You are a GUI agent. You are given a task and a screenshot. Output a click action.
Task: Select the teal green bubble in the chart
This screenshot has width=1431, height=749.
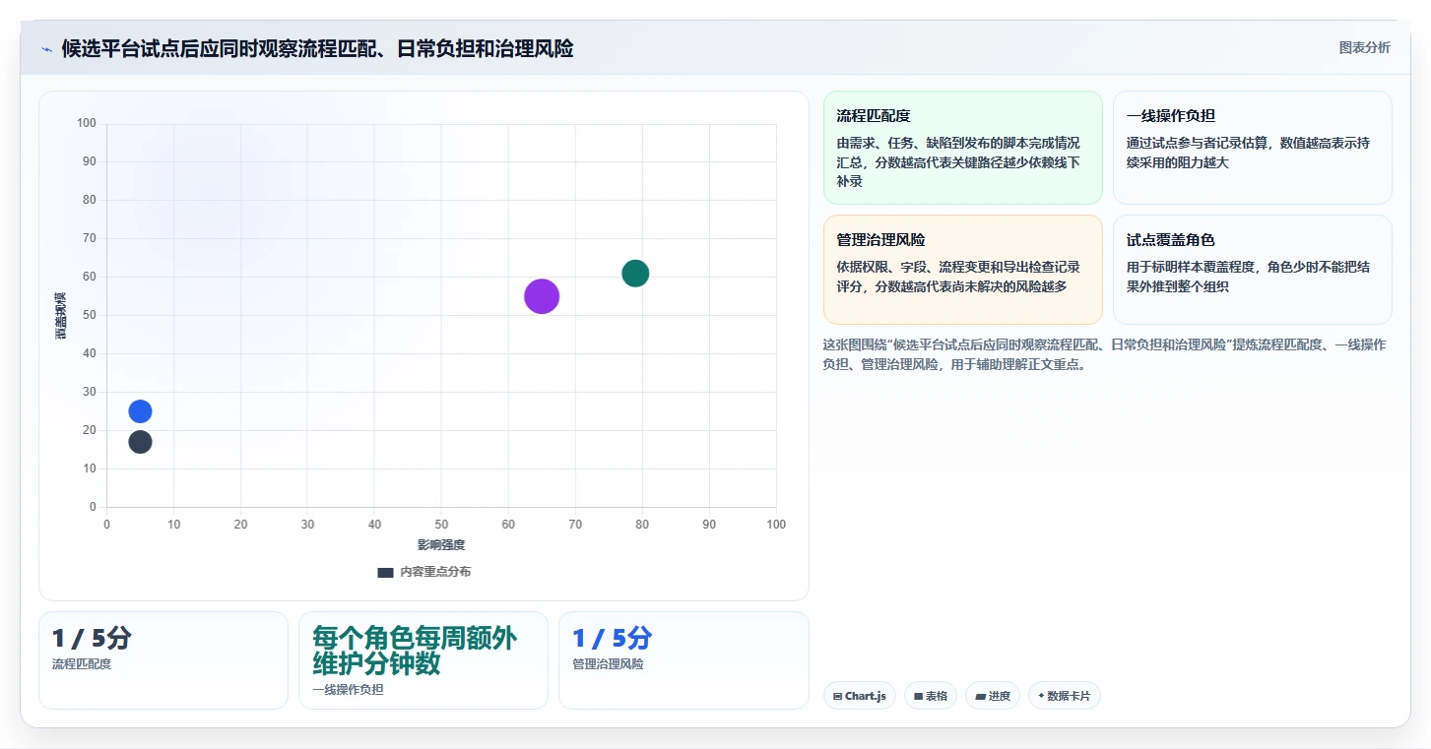tap(635, 274)
